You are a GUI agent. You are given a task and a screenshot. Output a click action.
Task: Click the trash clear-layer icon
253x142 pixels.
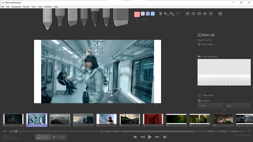161,14
